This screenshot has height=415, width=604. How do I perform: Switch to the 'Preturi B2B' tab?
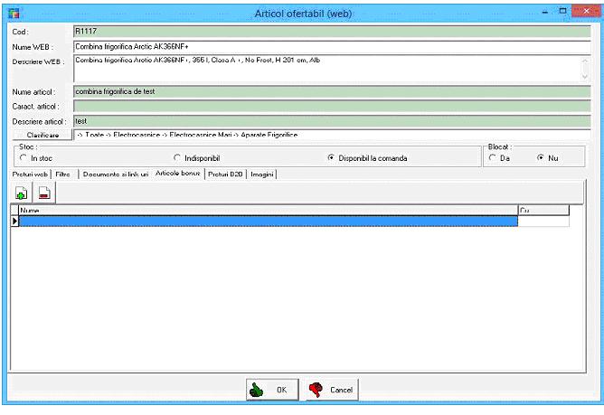[x=225, y=174]
